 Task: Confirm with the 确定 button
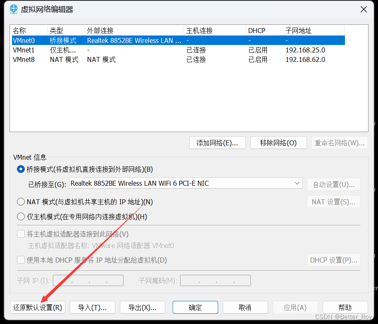(195, 307)
